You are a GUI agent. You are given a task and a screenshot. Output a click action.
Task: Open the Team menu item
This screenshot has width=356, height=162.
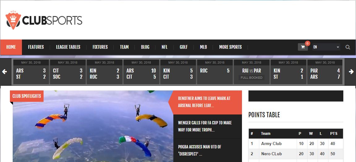coord(124,47)
